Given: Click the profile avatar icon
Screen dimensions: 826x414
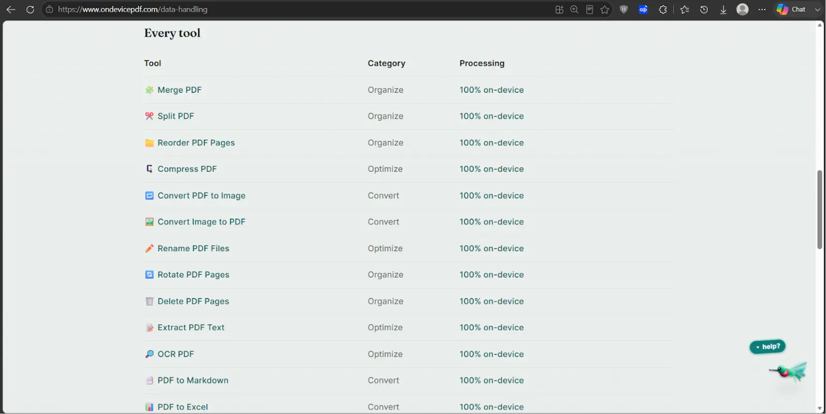Looking at the screenshot, I should [x=742, y=9].
